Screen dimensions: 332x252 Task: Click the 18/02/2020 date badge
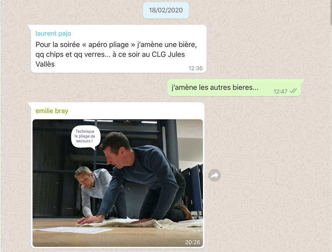[166, 10]
